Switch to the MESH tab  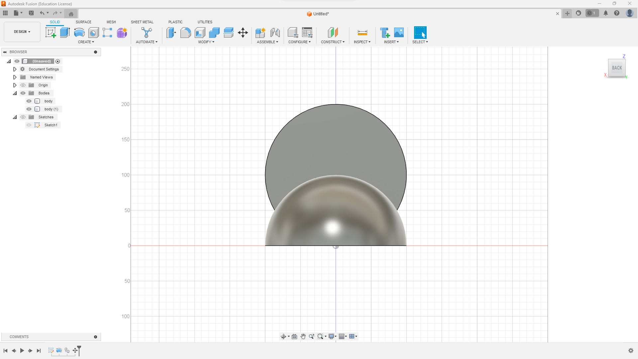(111, 22)
